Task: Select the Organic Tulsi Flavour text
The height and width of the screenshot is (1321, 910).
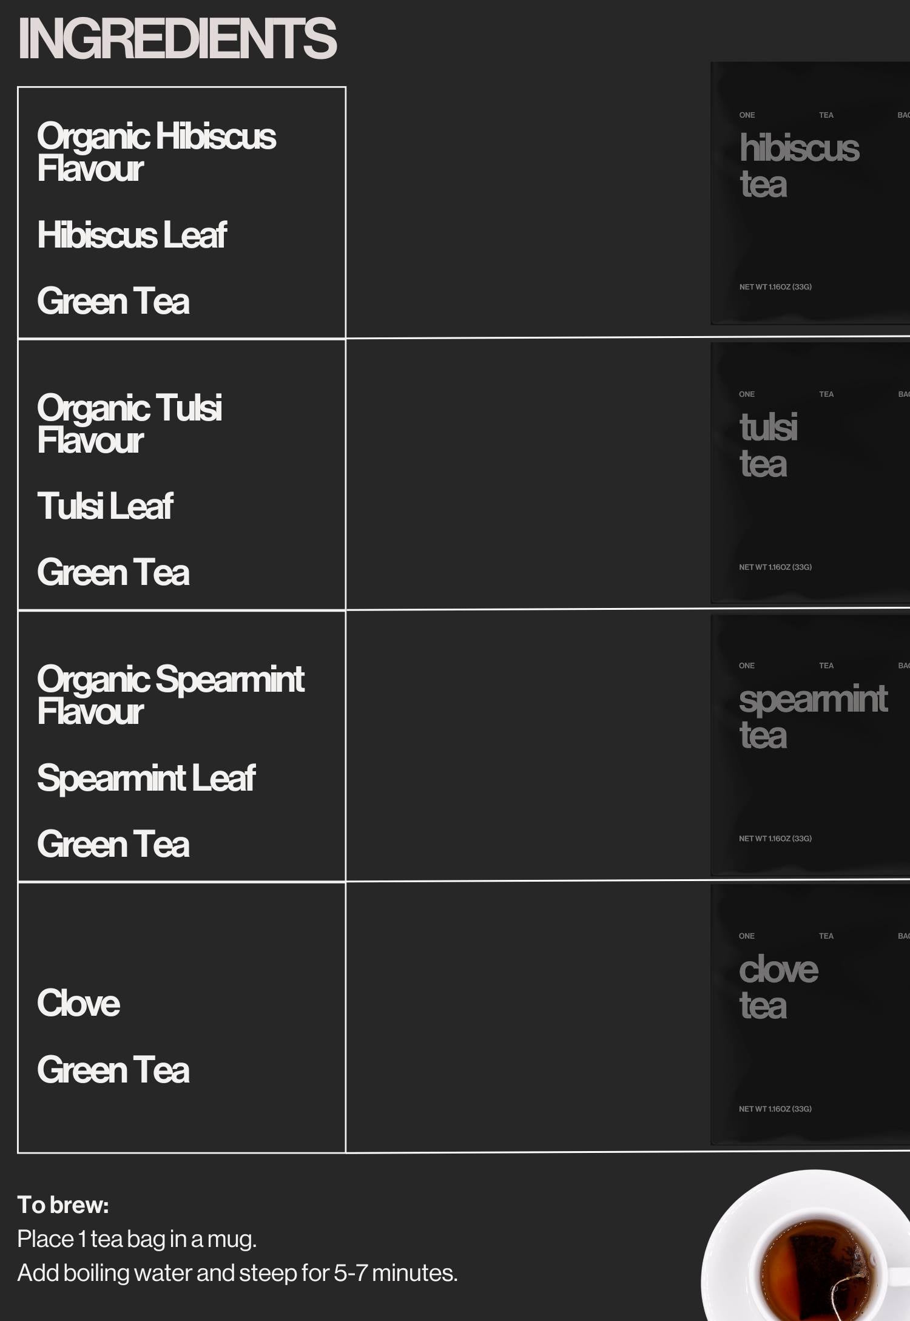Action: [129, 423]
